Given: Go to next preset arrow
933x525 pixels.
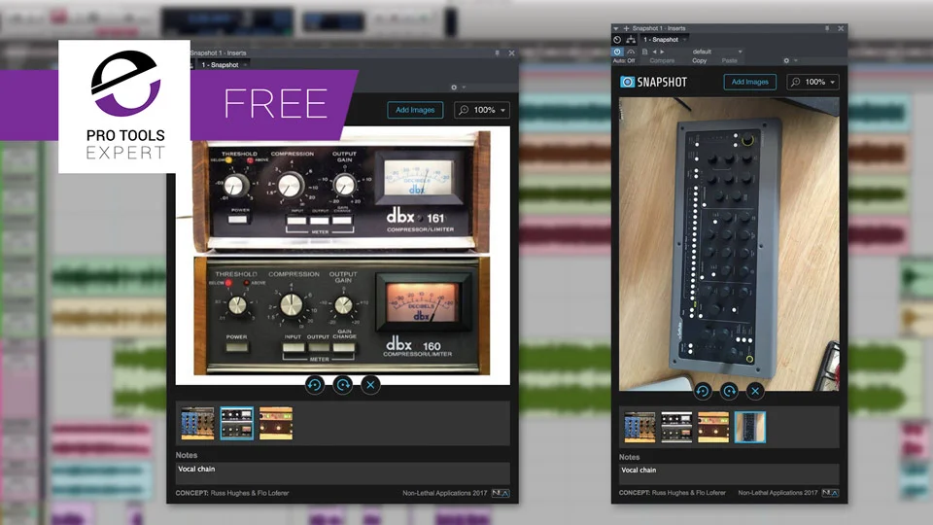Looking at the screenshot, I should (x=662, y=52).
